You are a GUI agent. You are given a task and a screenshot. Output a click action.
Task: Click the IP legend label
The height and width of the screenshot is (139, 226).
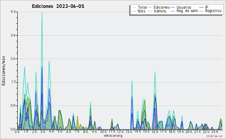click(x=207, y=7)
